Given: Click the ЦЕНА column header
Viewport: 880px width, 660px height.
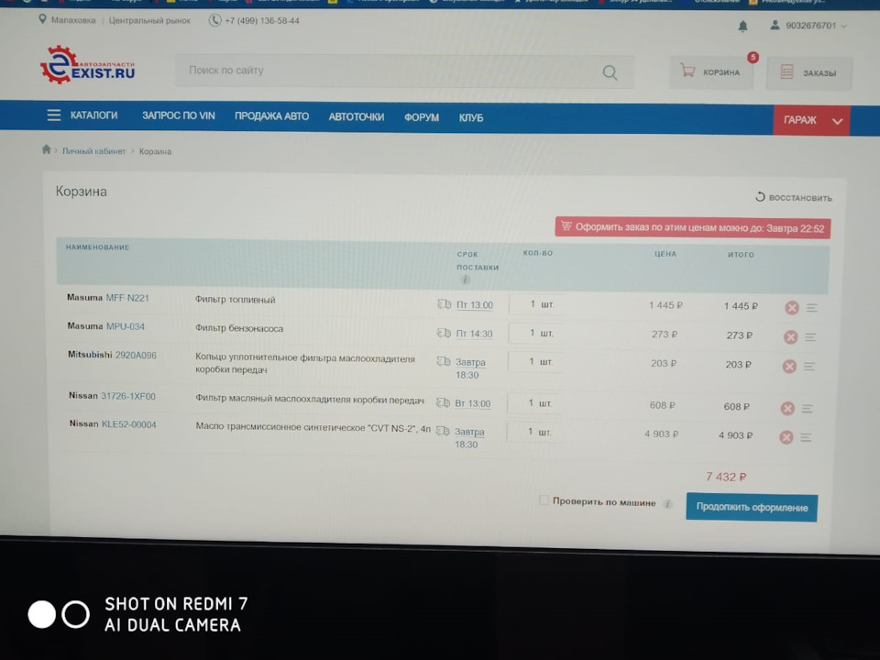Looking at the screenshot, I should click(665, 254).
